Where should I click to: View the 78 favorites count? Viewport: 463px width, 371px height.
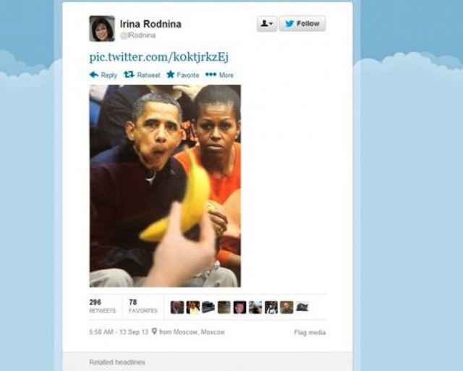coord(143,306)
